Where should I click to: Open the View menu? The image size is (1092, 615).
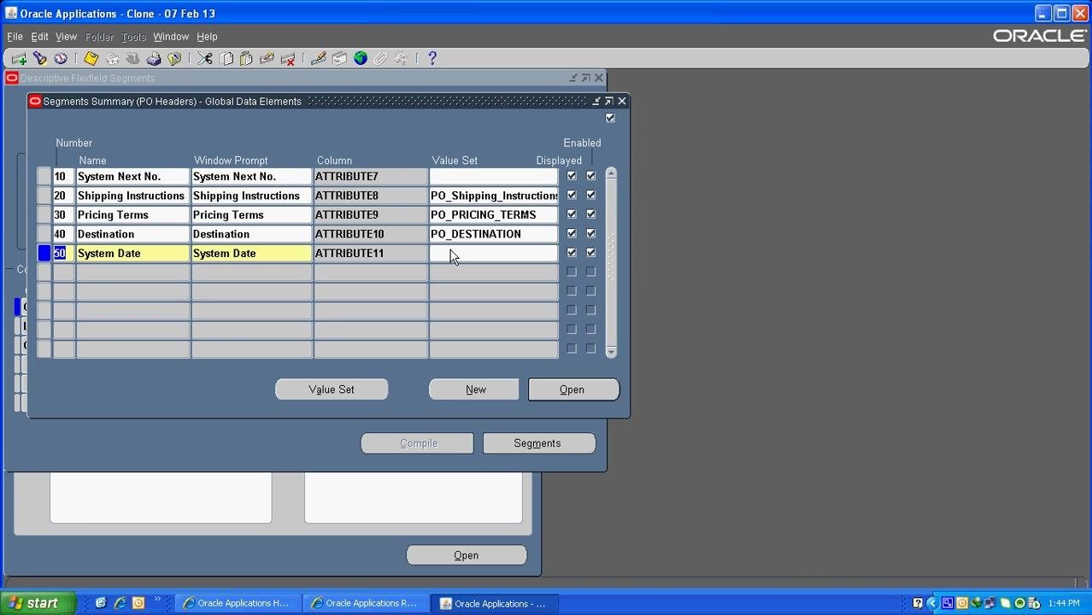pyautogui.click(x=66, y=37)
